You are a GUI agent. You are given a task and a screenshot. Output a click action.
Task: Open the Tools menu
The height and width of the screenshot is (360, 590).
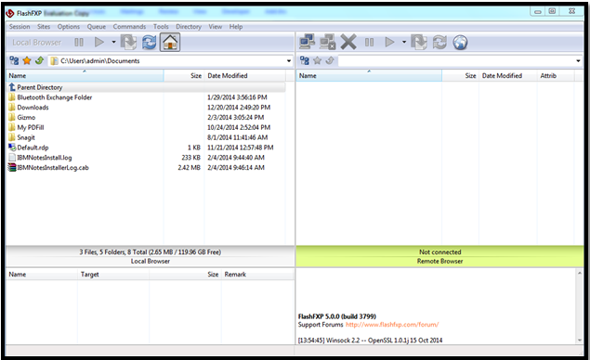pos(161,27)
